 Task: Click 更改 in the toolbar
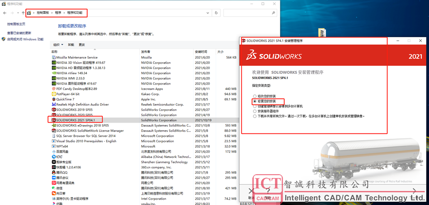[x=82, y=45]
